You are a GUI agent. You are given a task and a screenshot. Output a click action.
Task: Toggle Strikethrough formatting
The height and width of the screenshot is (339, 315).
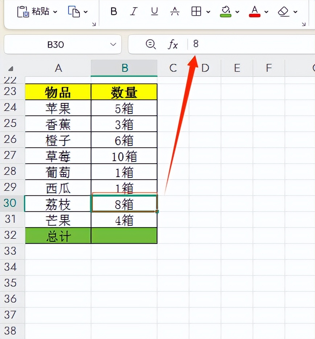point(175,11)
